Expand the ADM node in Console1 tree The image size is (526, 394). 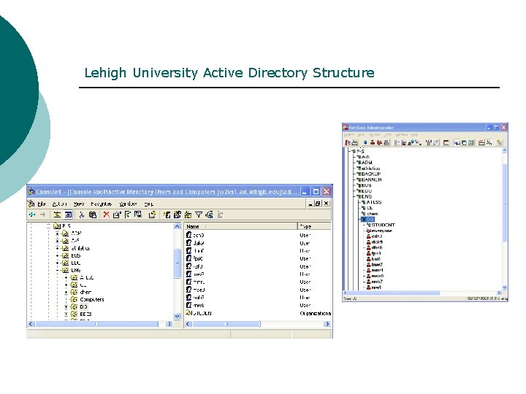pos(58,233)
